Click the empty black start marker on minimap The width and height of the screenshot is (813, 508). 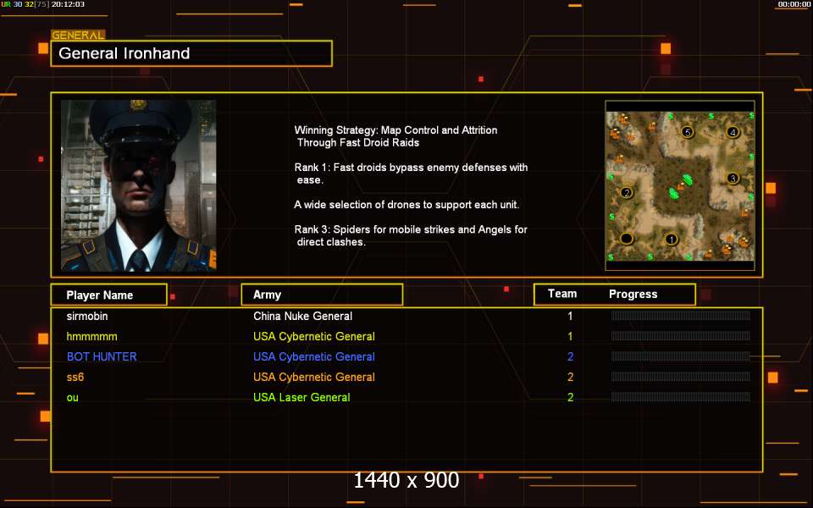coord(627,239)
